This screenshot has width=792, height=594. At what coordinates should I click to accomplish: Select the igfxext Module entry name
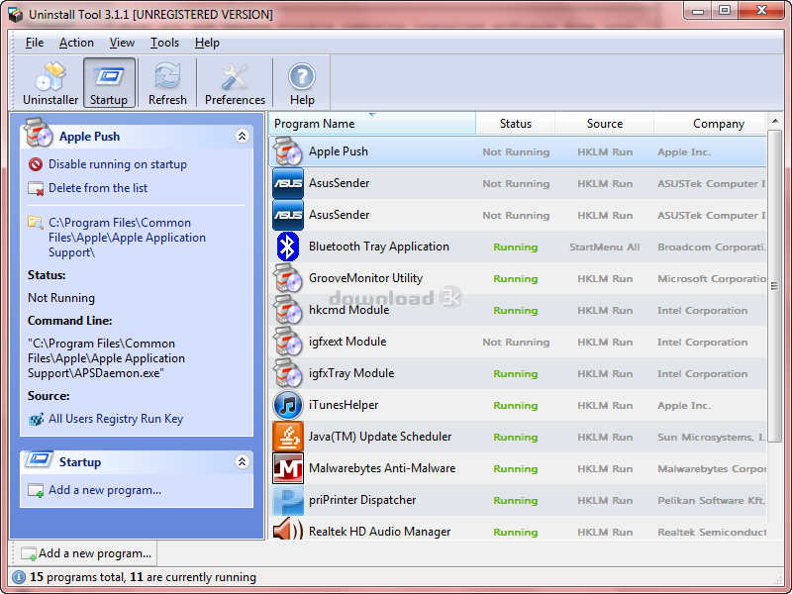click(347, 342)
